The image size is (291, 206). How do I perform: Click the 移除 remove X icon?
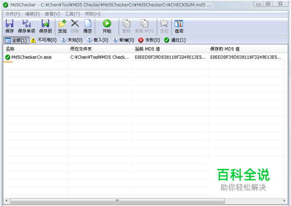[x=75, y=24]
